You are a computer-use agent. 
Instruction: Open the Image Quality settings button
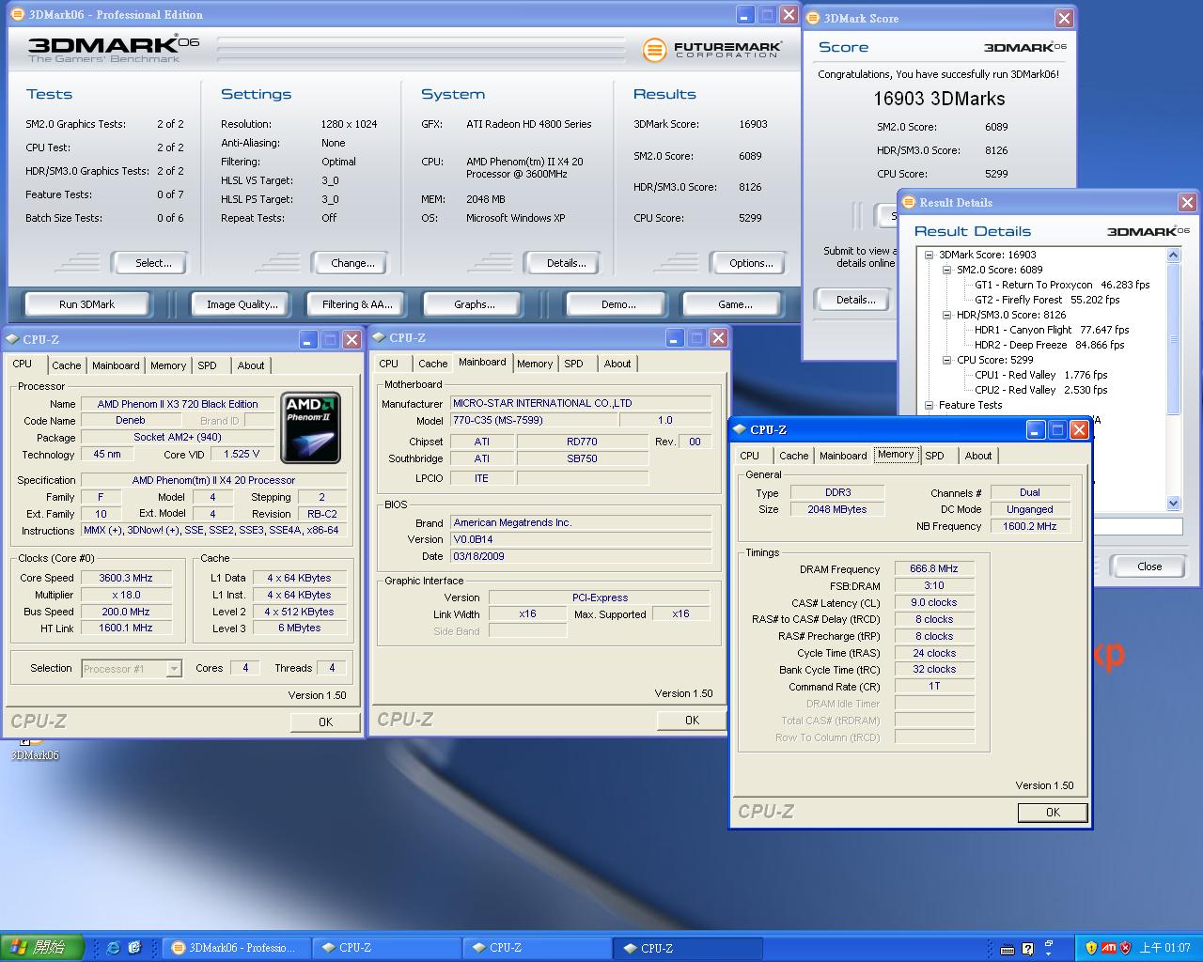pos(242,304)
